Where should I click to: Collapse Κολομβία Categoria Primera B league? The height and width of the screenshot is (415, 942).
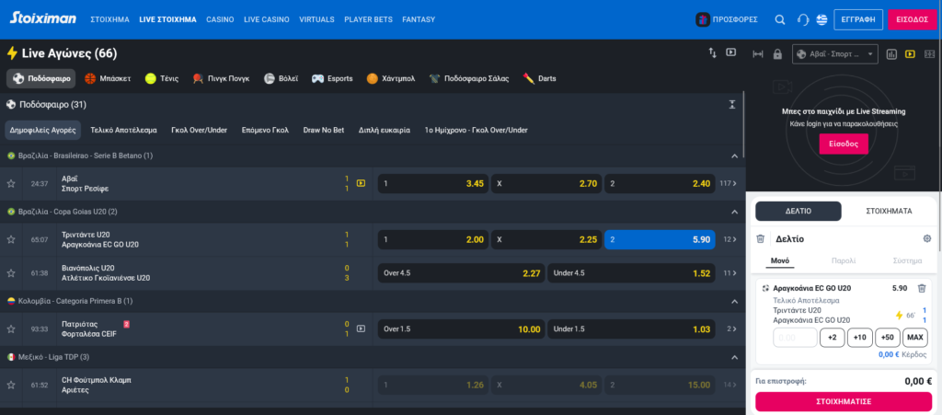coord(734,301)
